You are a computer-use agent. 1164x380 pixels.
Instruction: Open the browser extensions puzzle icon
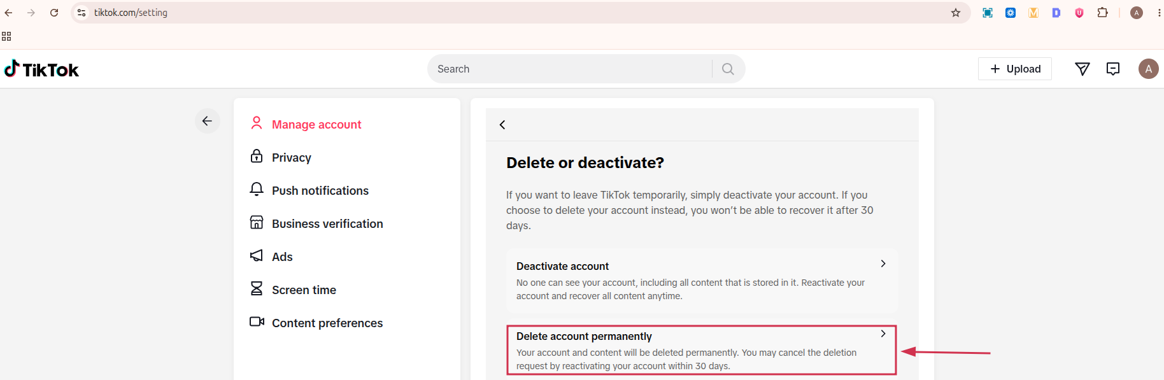coord(1102,13)
